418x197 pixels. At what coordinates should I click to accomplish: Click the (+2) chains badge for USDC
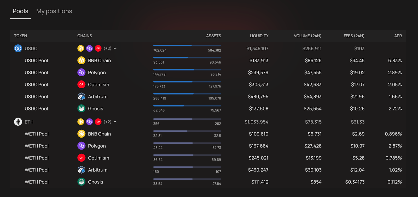pos(107,48)
